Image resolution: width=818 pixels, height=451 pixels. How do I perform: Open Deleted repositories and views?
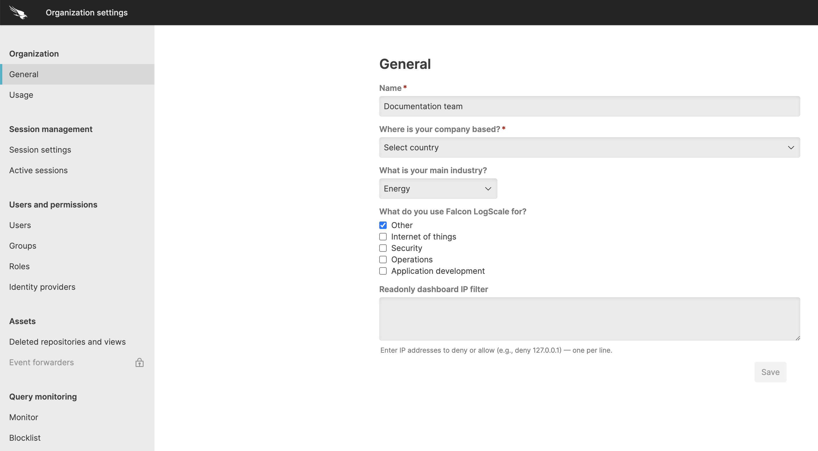67,342
